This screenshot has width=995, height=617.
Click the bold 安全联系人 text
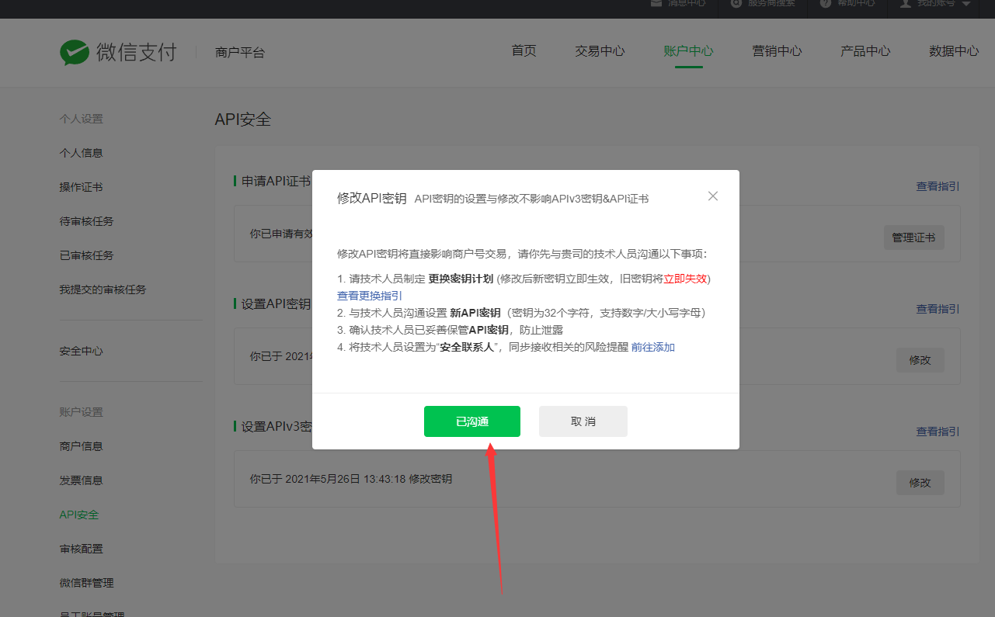(x=468, y=347)
